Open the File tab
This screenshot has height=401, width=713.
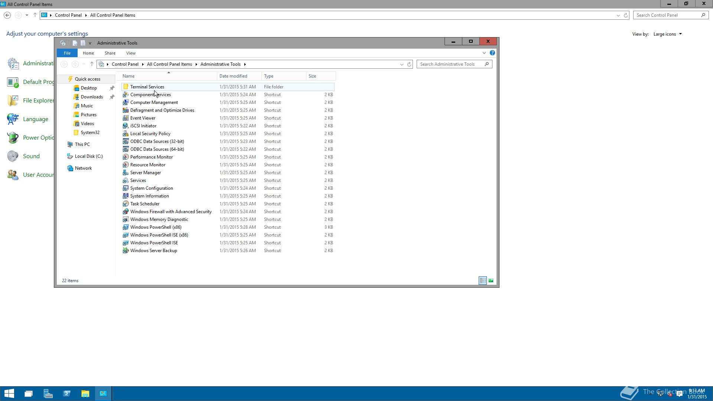coord(67,53)
